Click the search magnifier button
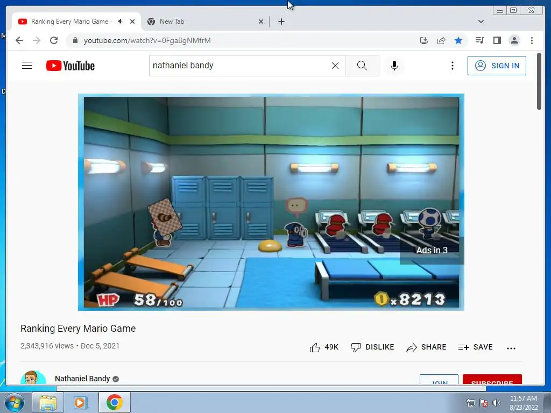Screen dimensions: 551x413 point(362,66)
